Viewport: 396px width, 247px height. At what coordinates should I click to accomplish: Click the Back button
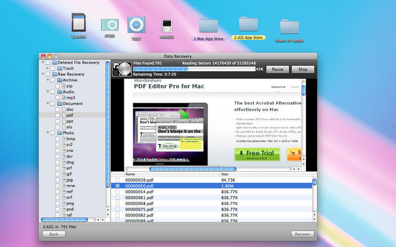coord(54,234)
